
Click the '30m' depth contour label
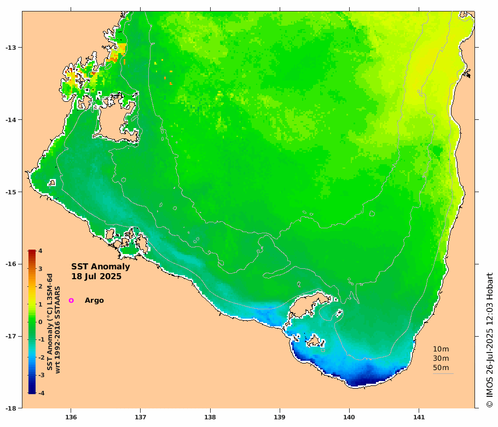(x=441, y=358)
